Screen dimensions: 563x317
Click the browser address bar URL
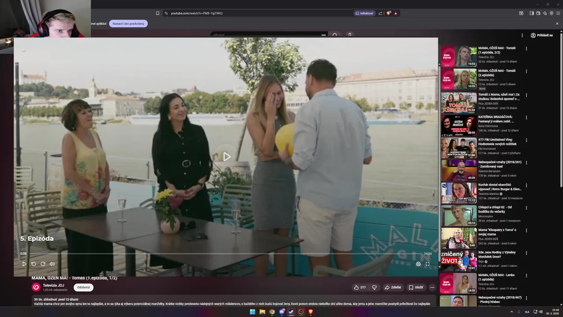coord(197,13)
